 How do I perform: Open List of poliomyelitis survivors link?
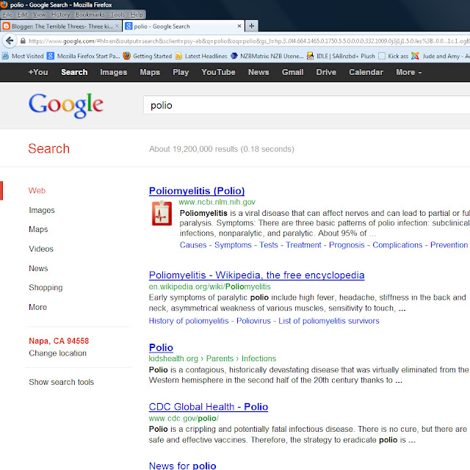point(329,321)
